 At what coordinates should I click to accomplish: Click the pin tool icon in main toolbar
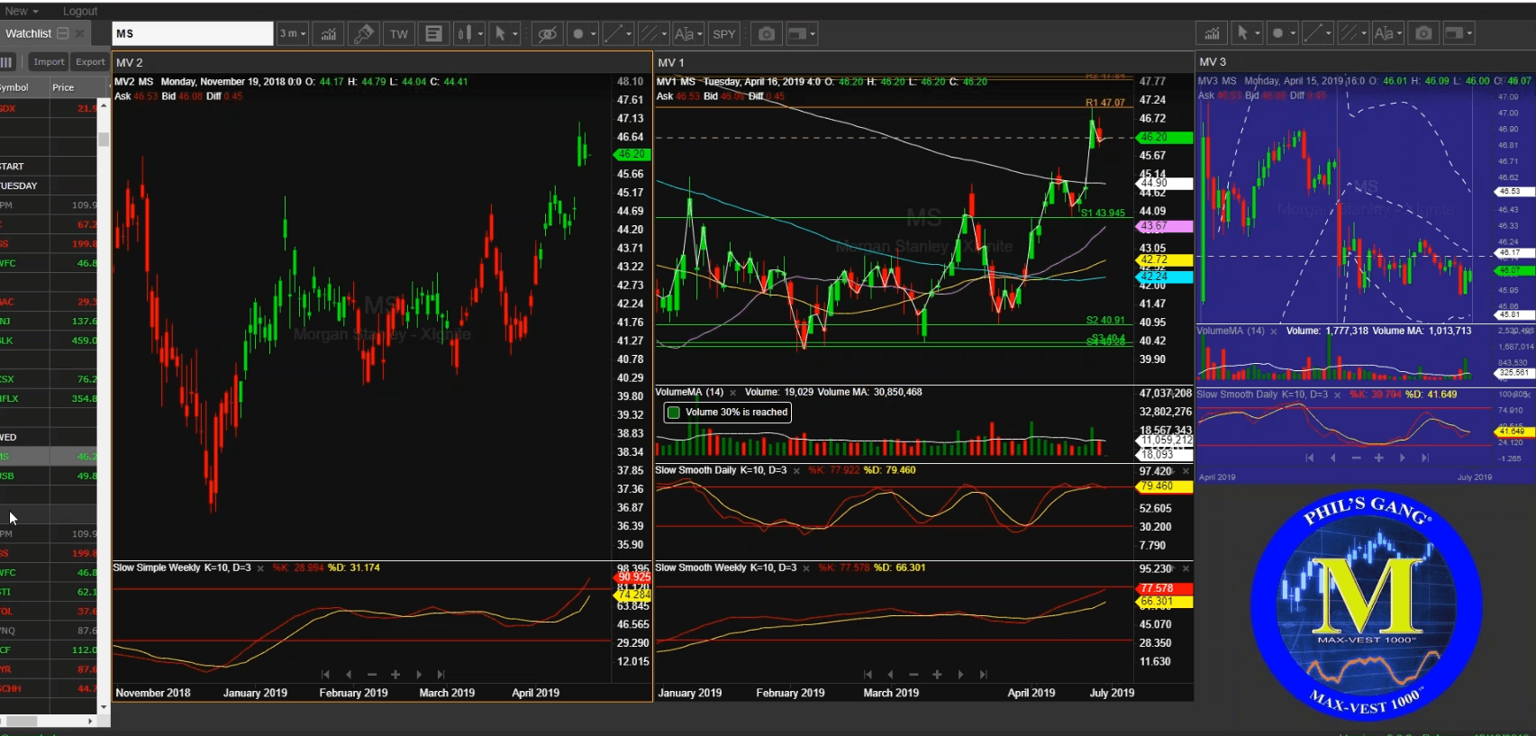[363, 34]
